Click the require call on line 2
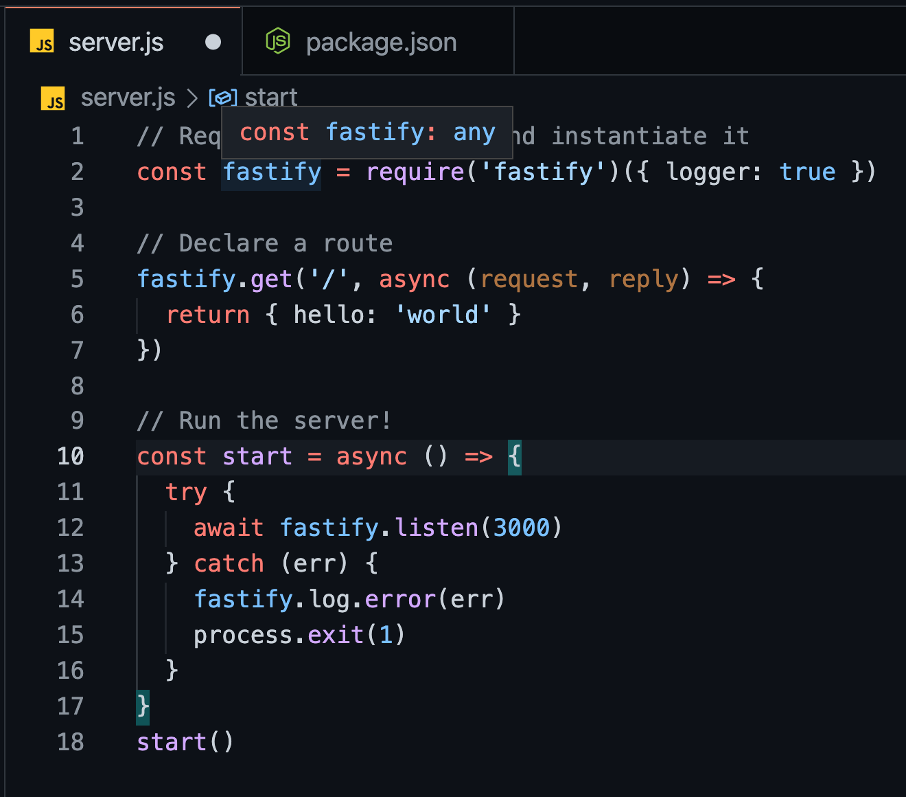Screen dimensions: 906x797 coord(415,172)
